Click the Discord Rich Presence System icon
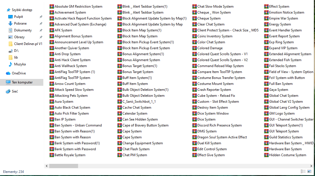The height and width of the screenshot is (176, 315). tap(195, 125)
